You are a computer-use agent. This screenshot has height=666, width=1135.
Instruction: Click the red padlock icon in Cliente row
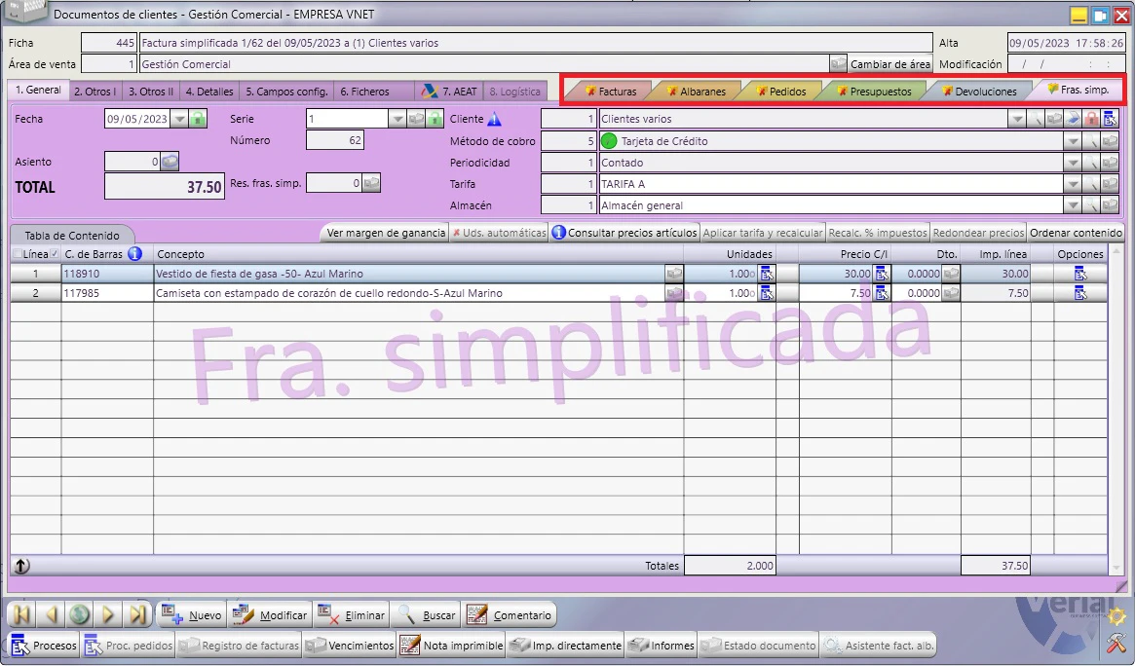(1091, 119)
